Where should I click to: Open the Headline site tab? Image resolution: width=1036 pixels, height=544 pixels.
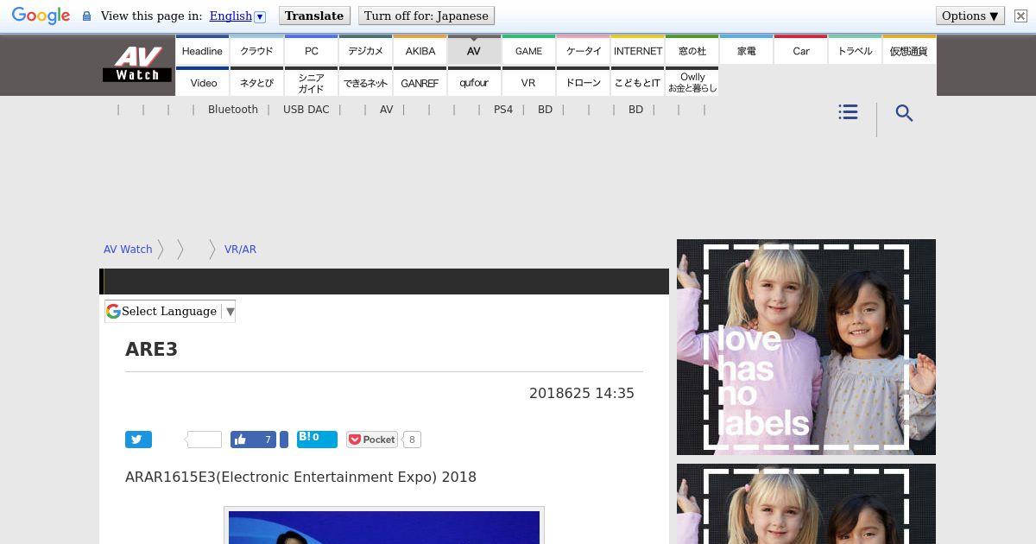click(202, 50)
